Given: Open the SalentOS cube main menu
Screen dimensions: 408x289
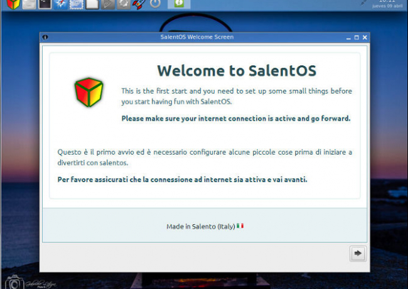Looking at the screenshot, I should pos(13,4).
